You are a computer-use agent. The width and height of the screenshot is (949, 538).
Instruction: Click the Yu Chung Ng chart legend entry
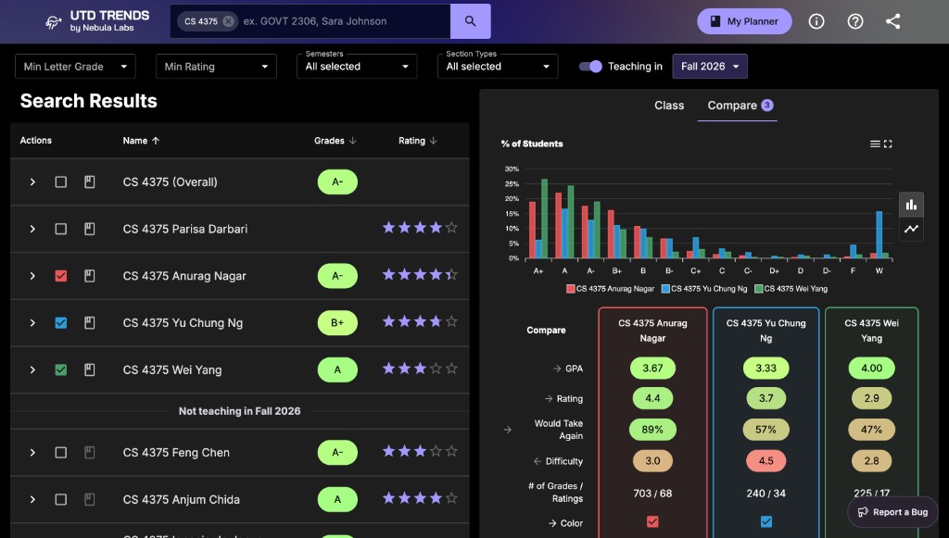point(704,289)
